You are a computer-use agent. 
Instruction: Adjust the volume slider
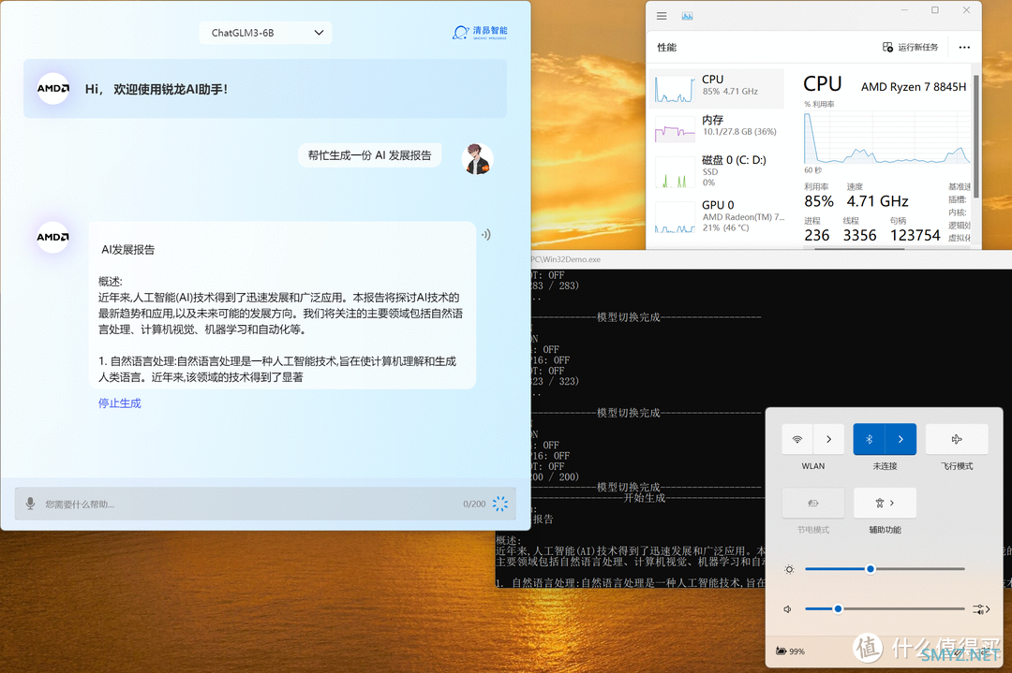tap(885, 608)
